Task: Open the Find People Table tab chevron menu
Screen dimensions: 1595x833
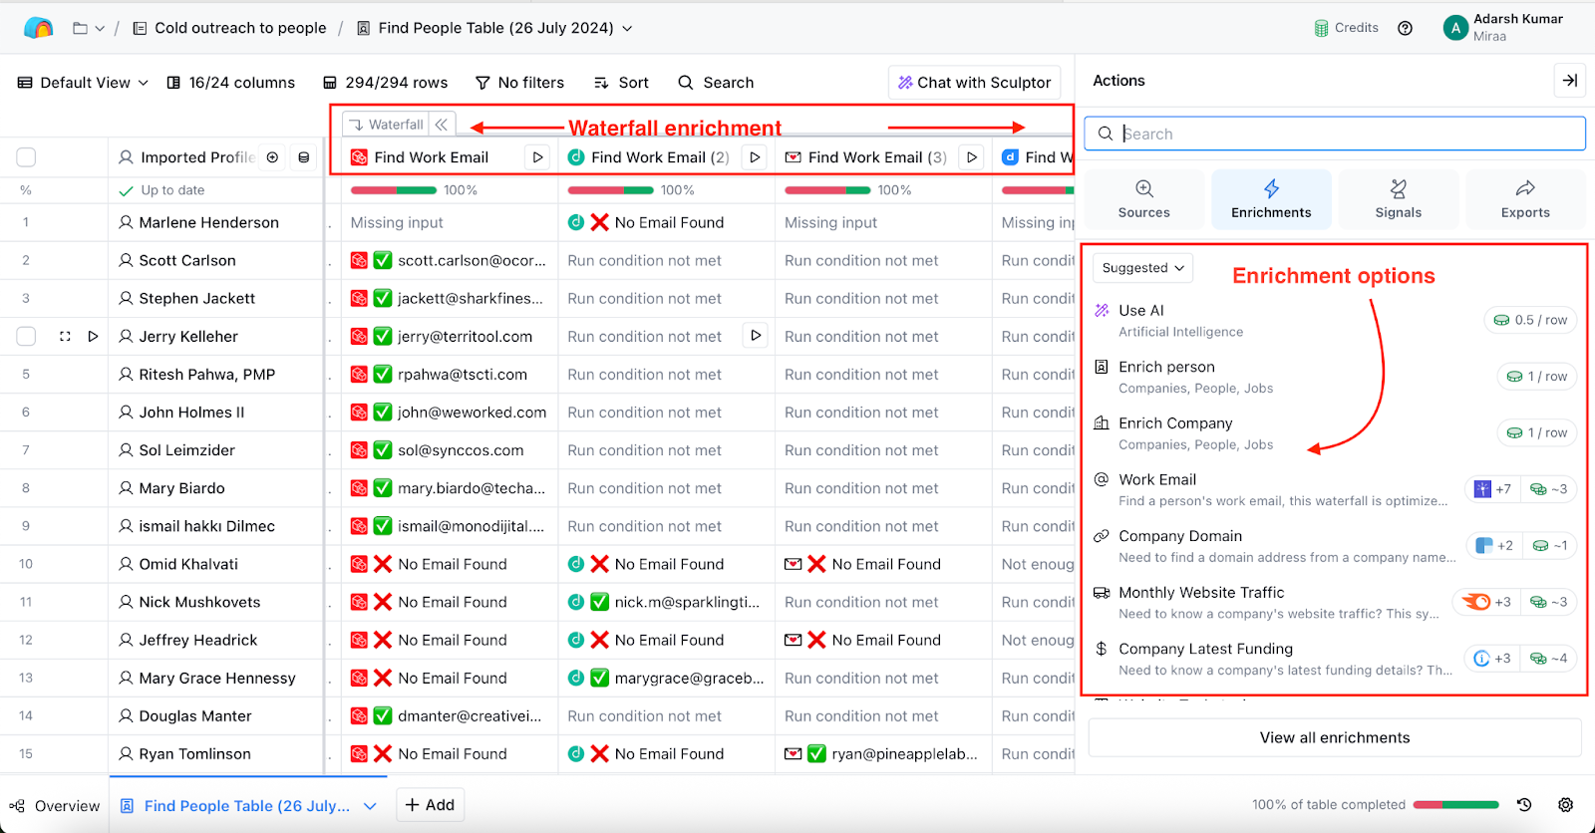Action: tap(370, 806)
